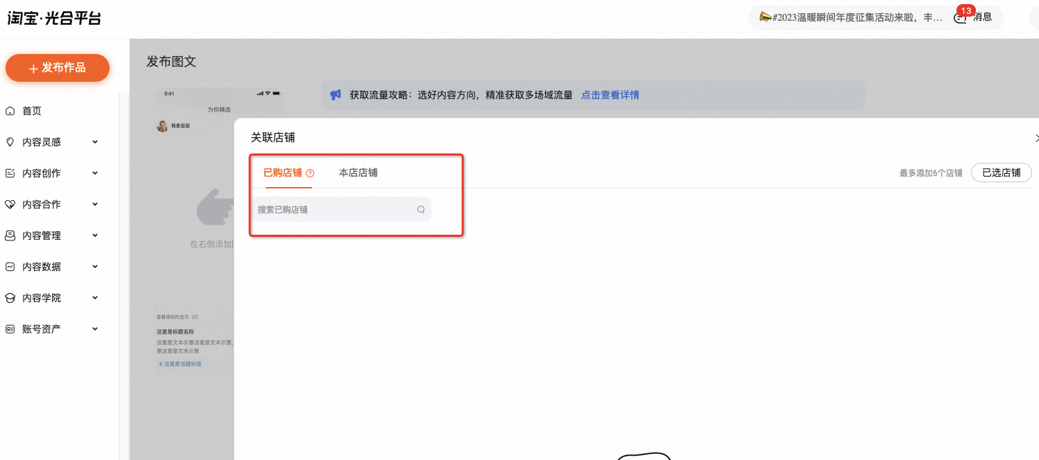Click the 内容数据 chart icon
The height and width of the screenshot is (460, 1039).
click(x=10, y=267)
